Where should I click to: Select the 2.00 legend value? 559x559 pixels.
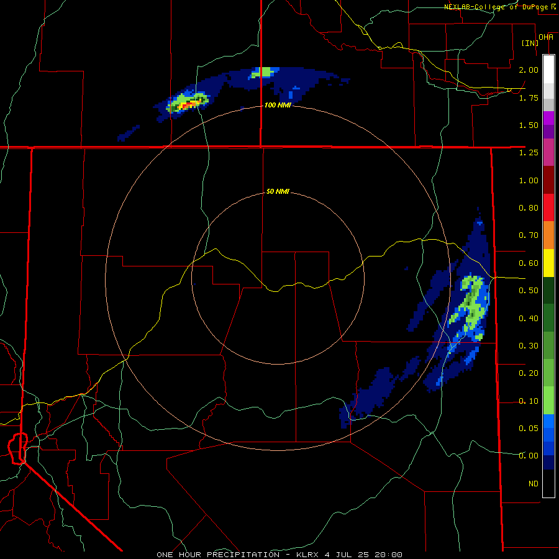coord(529,70)
